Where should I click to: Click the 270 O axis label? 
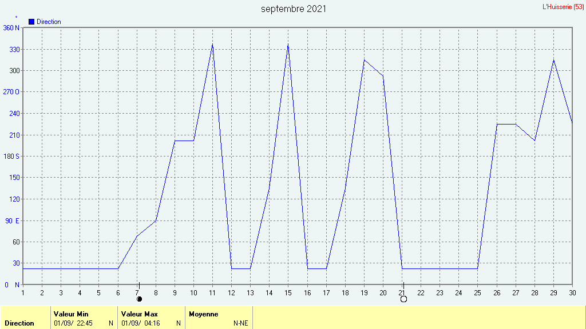[x=11, y=92]
